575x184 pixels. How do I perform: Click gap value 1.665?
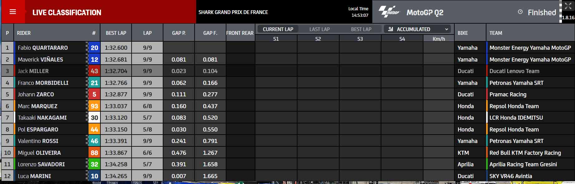tap(210, 176)
